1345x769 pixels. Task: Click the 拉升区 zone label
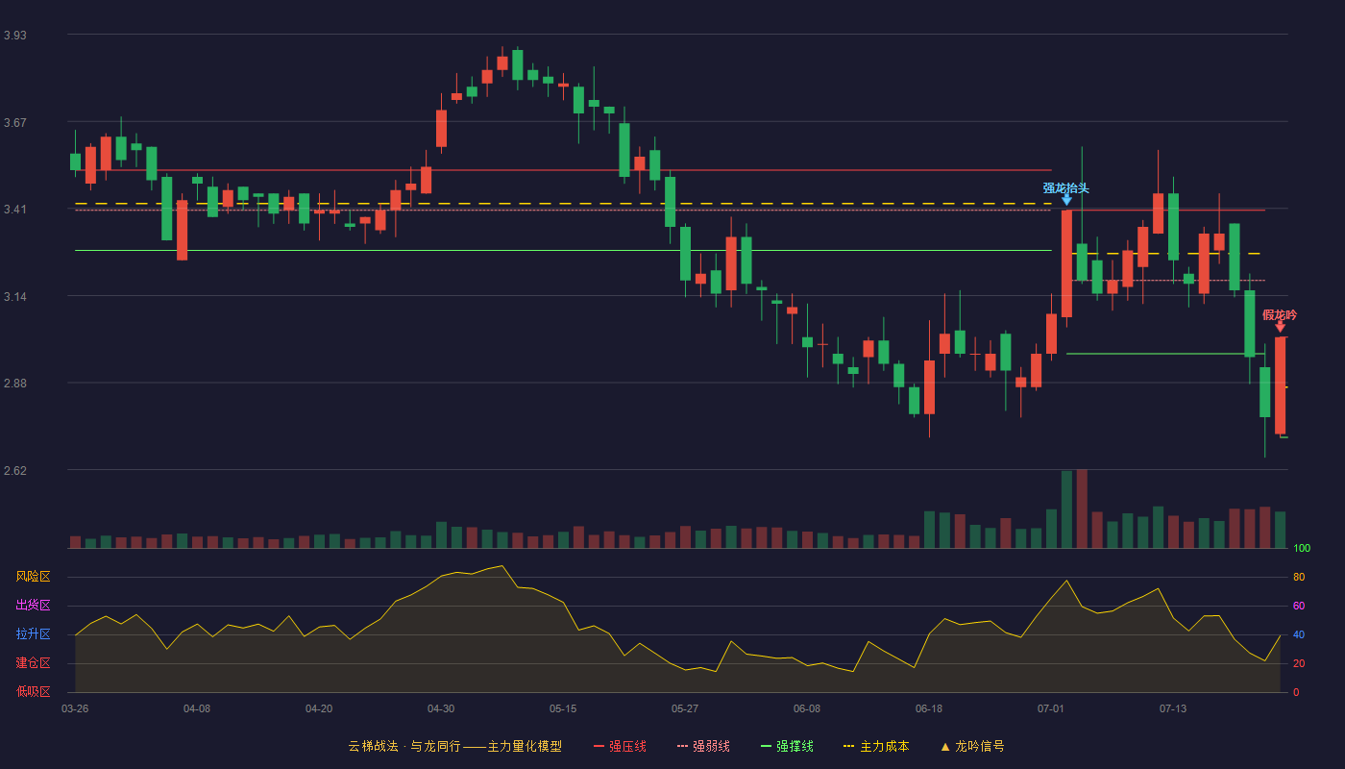click(33, 634)
